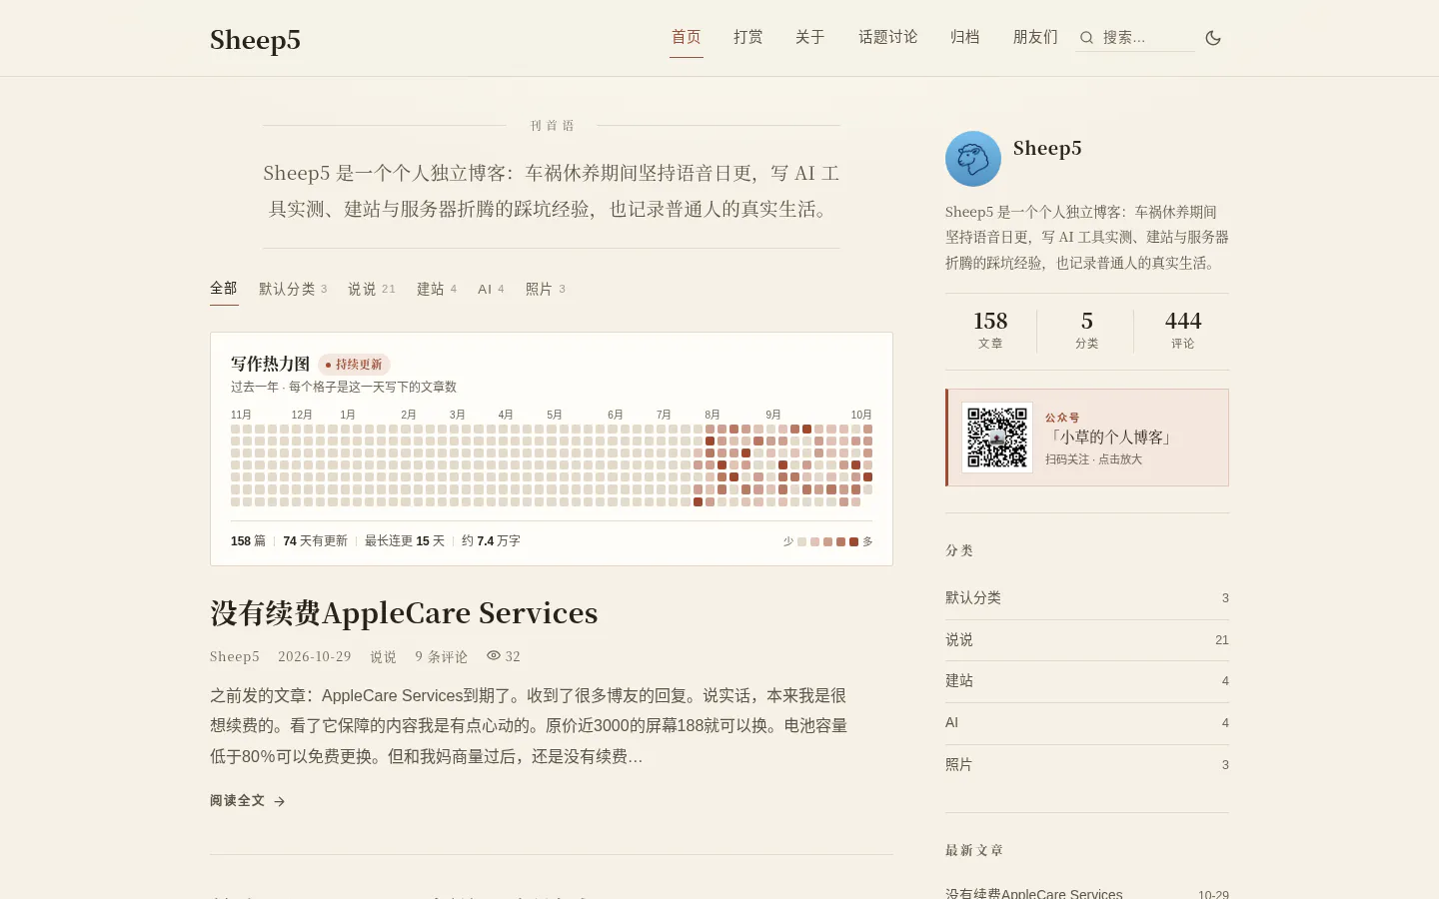Click the 158 文章 stat
This screenshot has width=1439, height=899.
[990, 330]
